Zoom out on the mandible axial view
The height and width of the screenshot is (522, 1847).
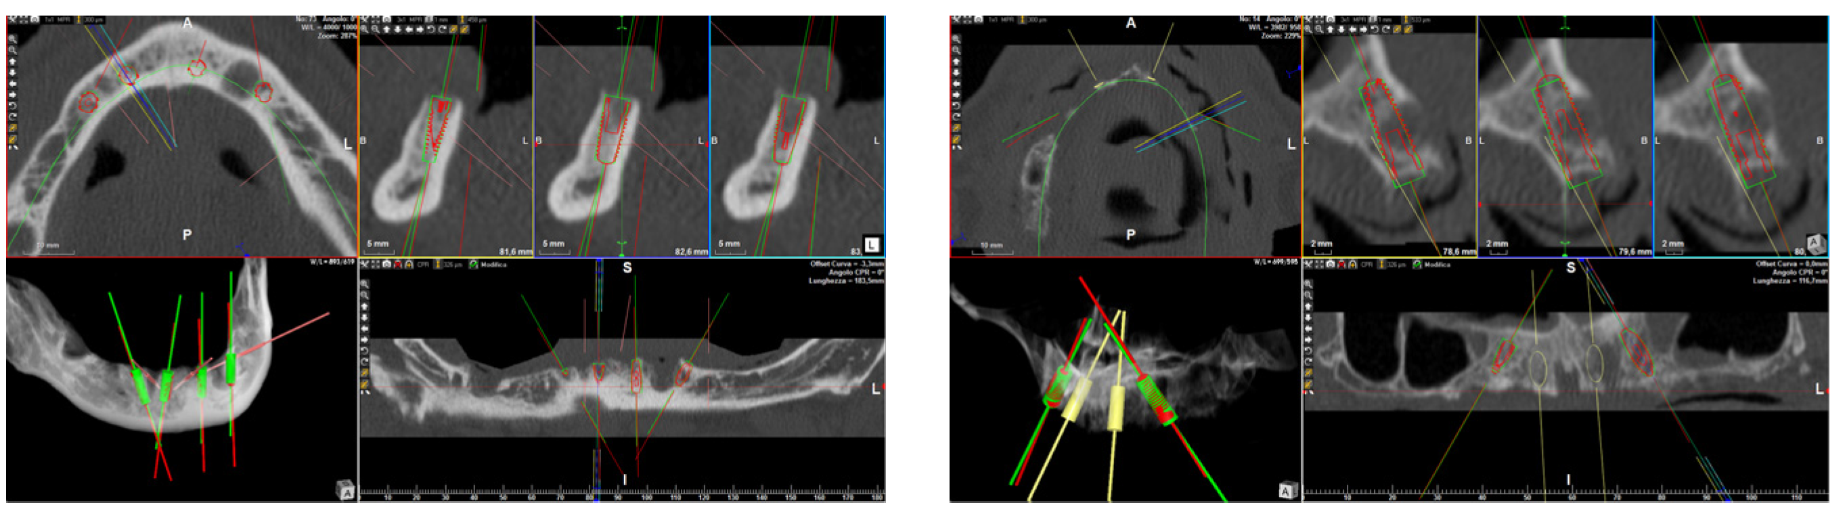click(13, 51)
